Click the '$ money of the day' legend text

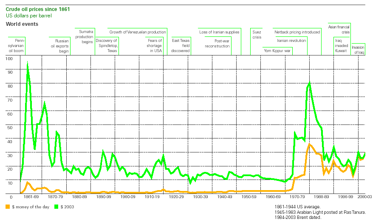click(x=30, y=207)
